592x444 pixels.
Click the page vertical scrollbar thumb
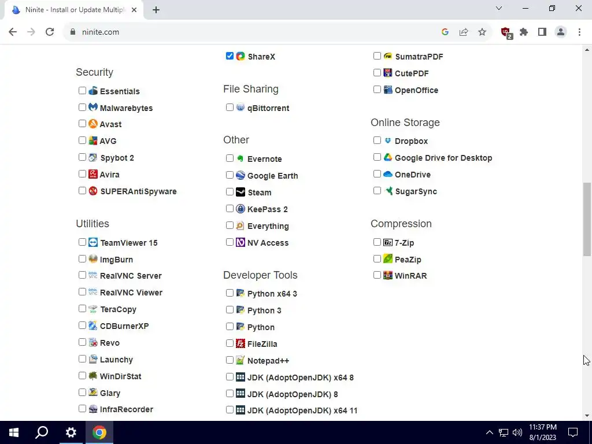(x=587, y=219)
